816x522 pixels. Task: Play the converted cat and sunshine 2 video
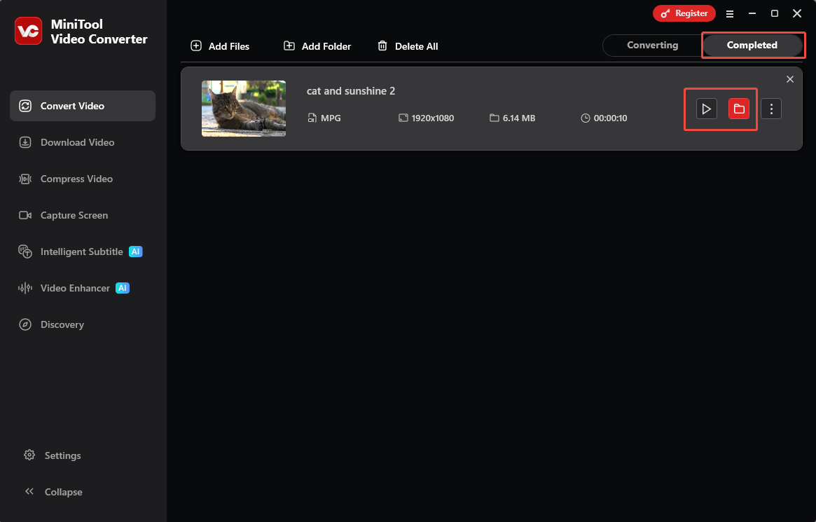(706, 109)
